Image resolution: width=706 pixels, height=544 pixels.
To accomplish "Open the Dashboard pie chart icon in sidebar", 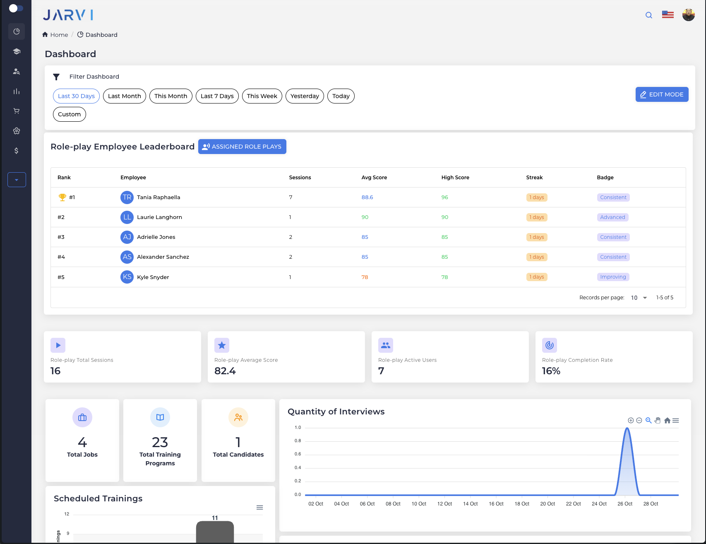I will point(17,31).
